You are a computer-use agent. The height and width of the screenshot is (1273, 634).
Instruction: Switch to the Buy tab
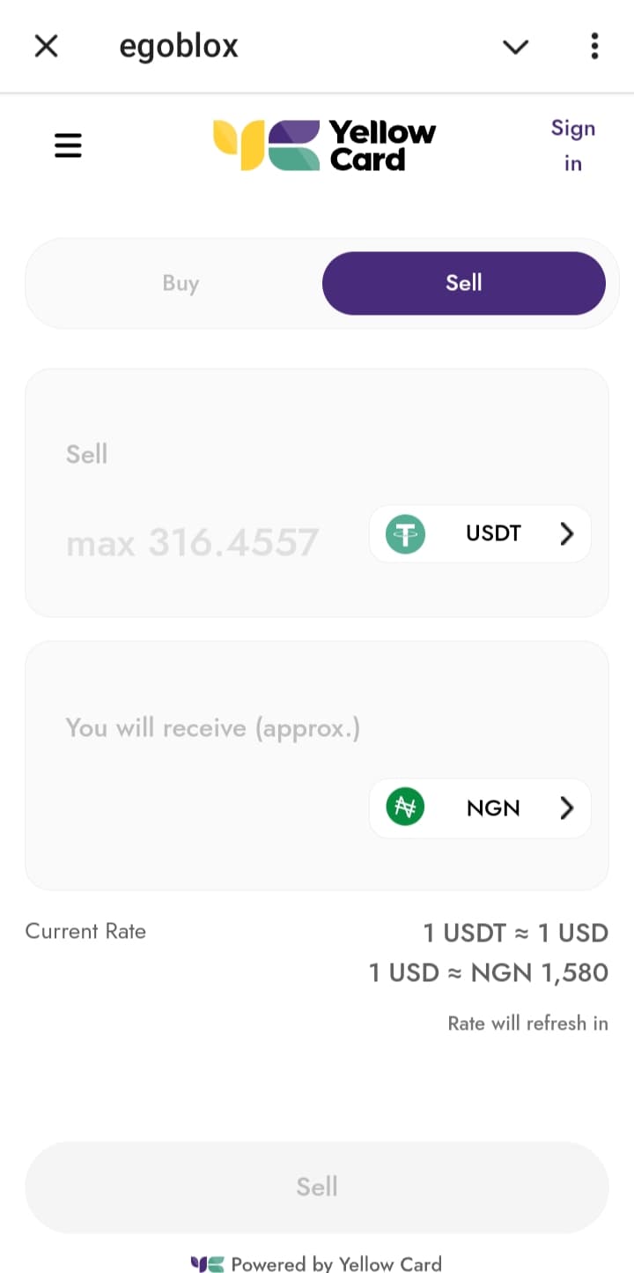click(181, 283)
